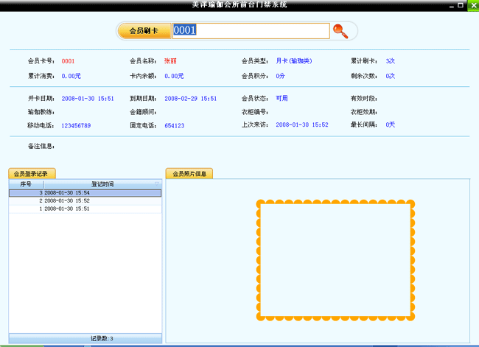Click the 序号 column header
The width and height of the screenshot is (479, 347).
pyautogui.click(x=26, y=183)
